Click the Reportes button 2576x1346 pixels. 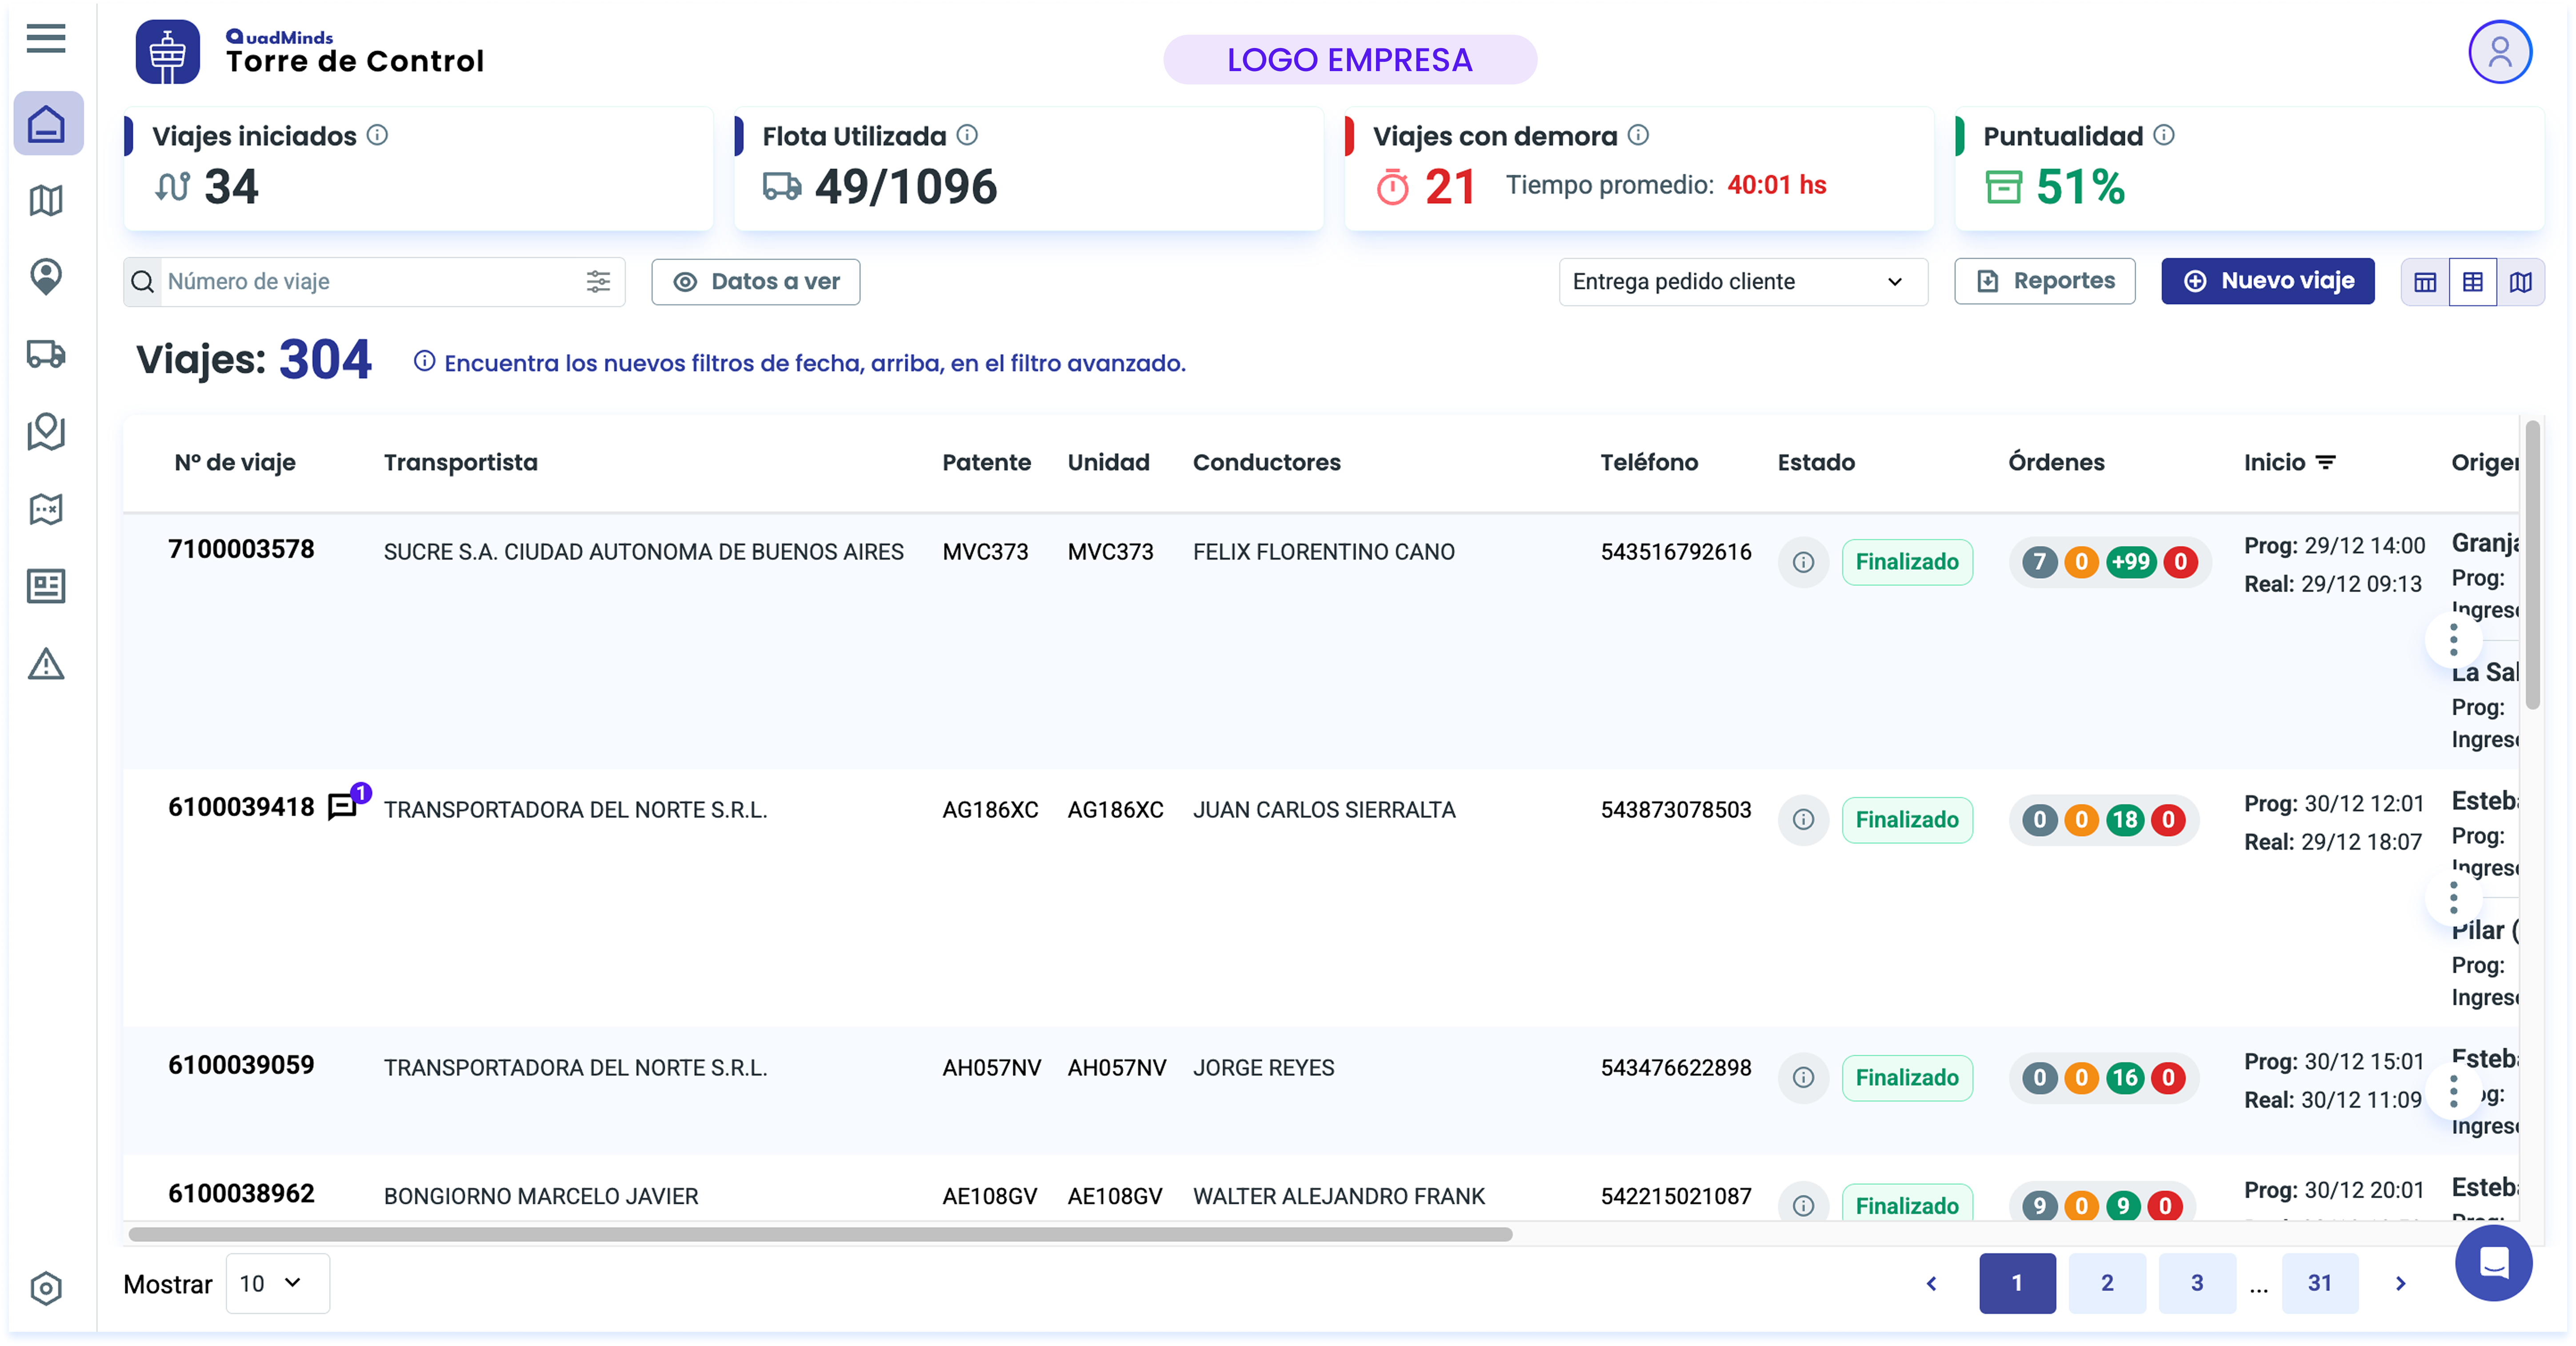click(2044, 281)
